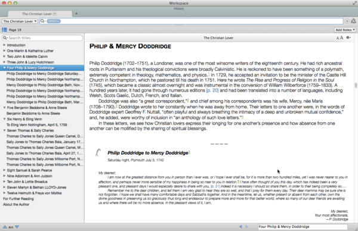The width and height of the screenshot is (358, 231).
Task: Expand Nine Adoniram & Ann Judson
Action: click(x=4, y=176)
